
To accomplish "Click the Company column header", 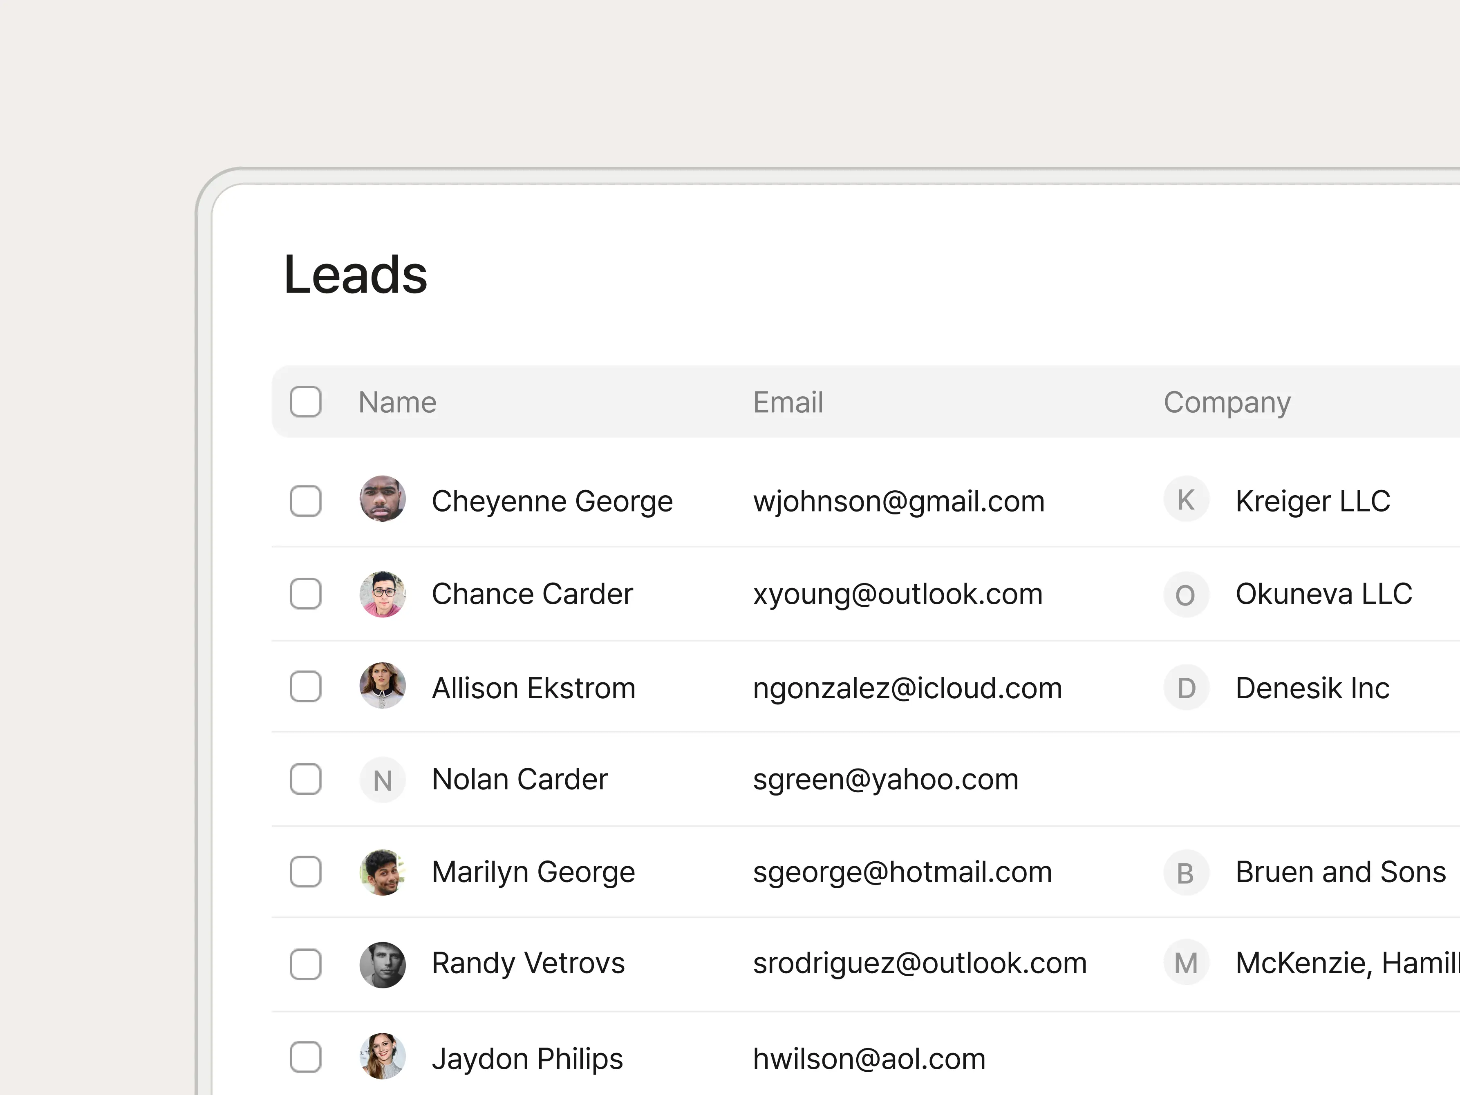I will click(x=1226, y=402).
